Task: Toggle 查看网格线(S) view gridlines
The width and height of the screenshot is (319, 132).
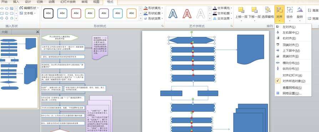Action: point(292,88)
